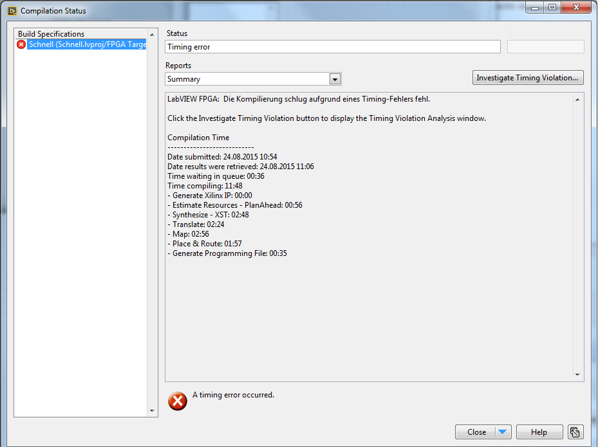Screen dimensions: 598x447
Task: Minimize the Compilation Status window
Action: [x=535, y=7]
